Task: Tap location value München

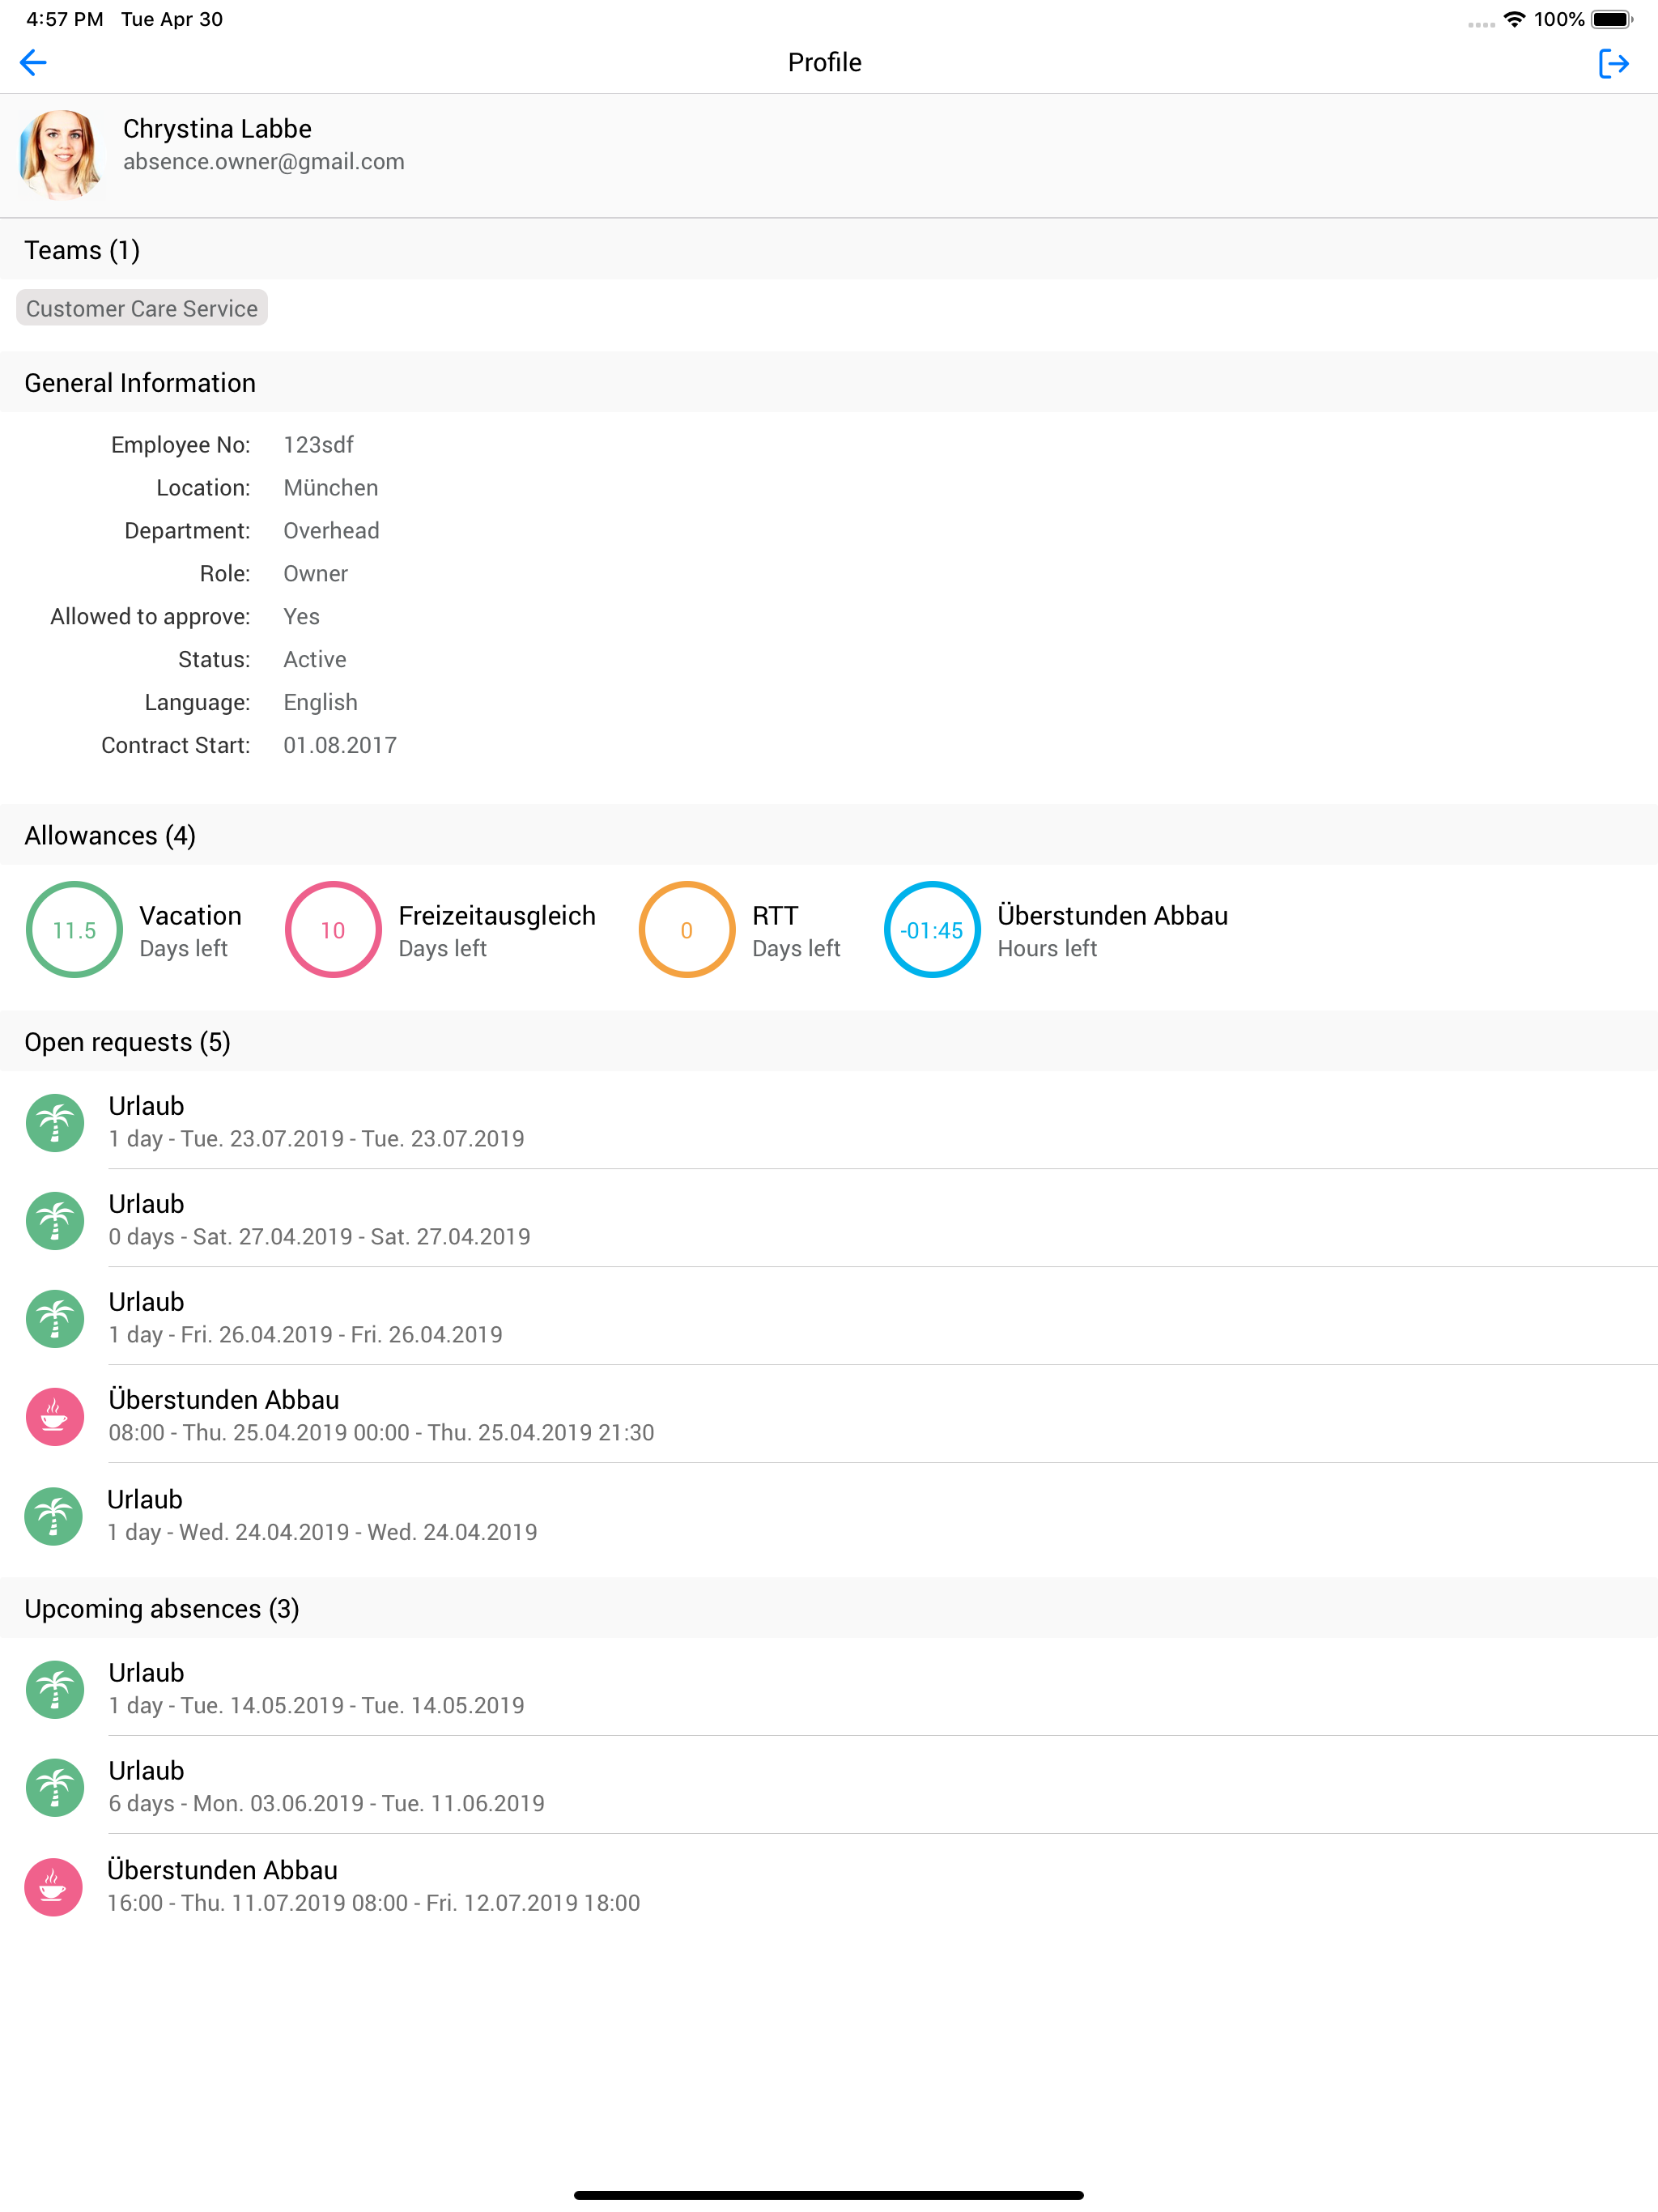Action: pos(331,488)
